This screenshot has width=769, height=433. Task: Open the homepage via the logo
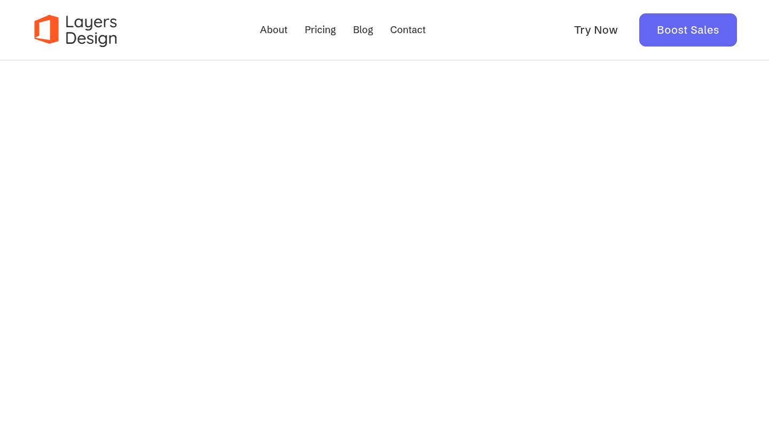[x=75, y=30]
